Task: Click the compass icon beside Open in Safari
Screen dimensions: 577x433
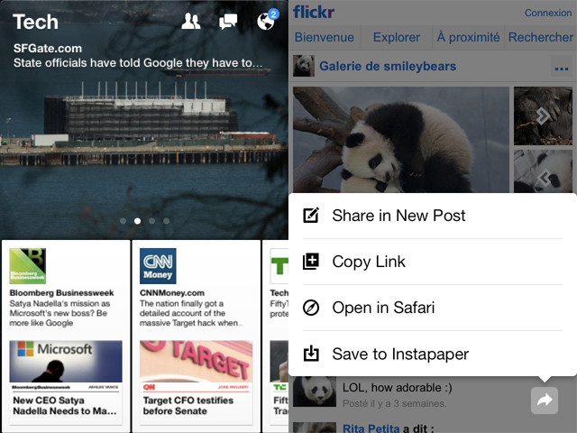Action: coord(311,308)
